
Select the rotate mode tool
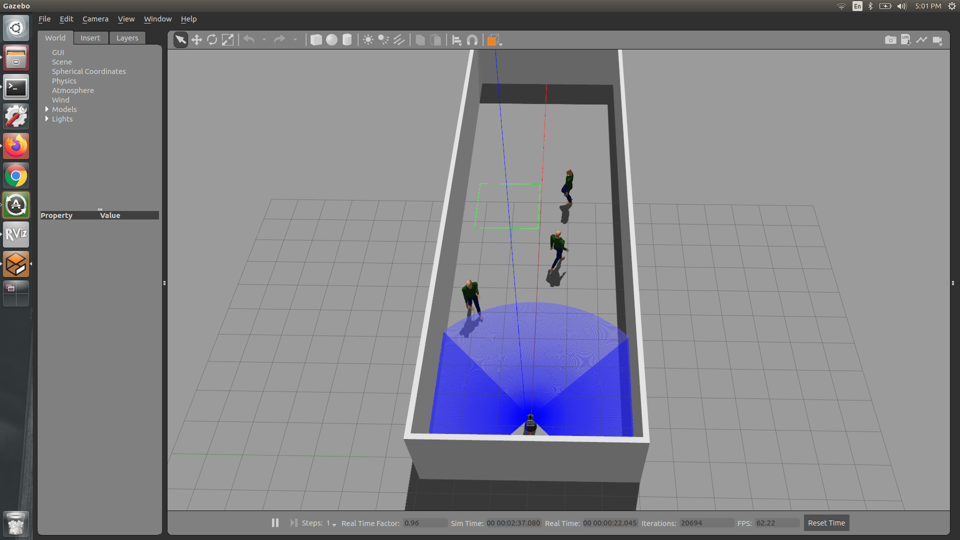click(212, 40)
